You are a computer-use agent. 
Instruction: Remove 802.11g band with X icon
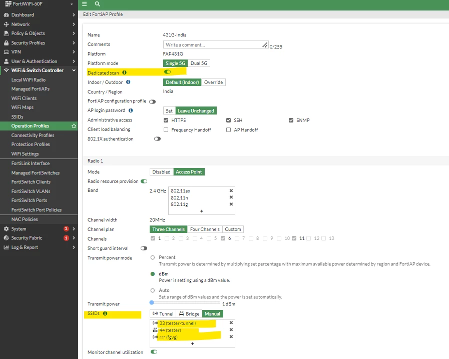pos(231,204)
